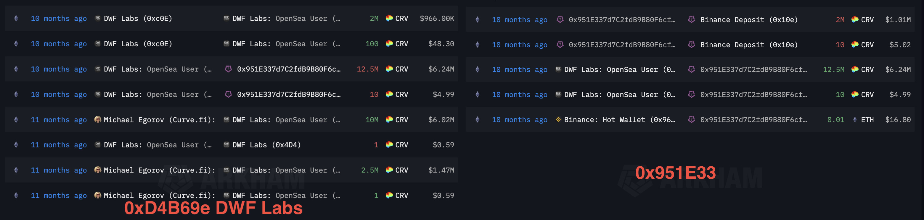Viewport: 924px width, 220px height.
Task: Click the 10 months ago timestamp of the $16.80 transfer
Action: [x=520, y=120]
